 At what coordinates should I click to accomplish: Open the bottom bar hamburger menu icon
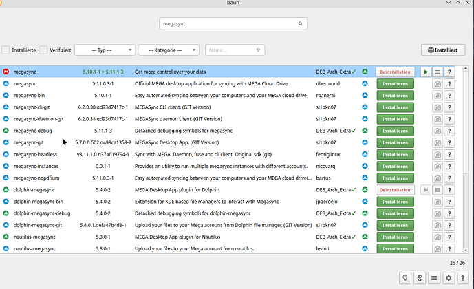pyautogui.click(x=434, y=278)
